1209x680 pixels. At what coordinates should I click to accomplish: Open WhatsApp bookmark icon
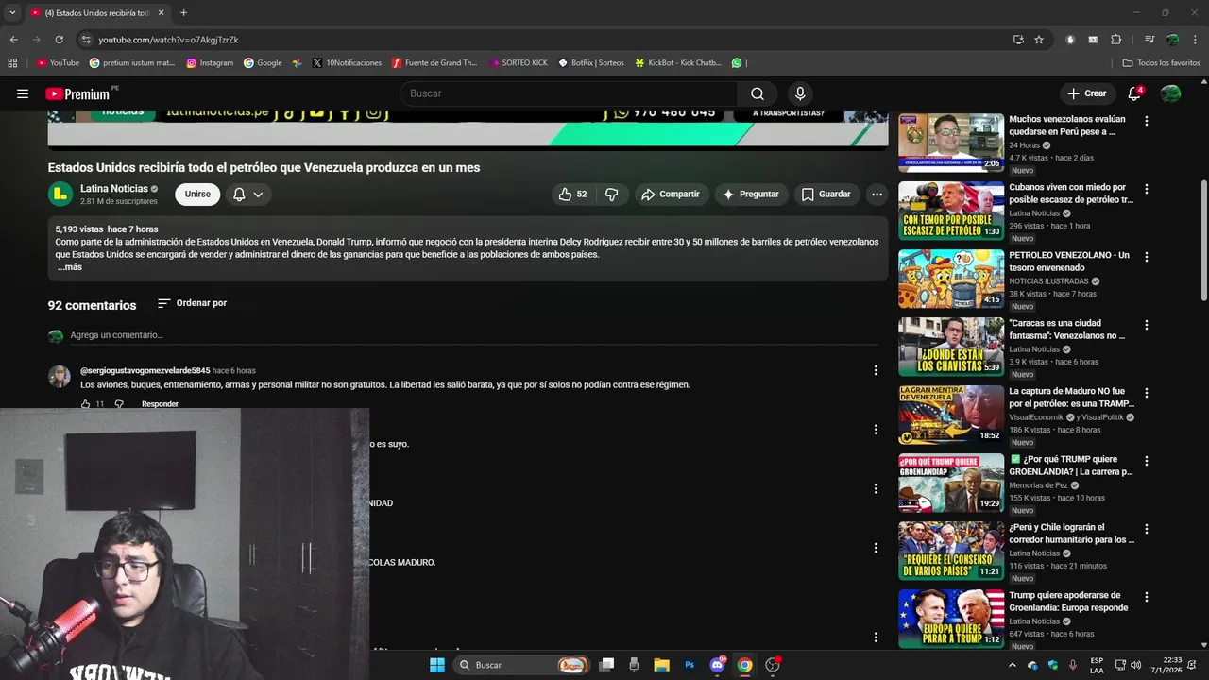738,63
